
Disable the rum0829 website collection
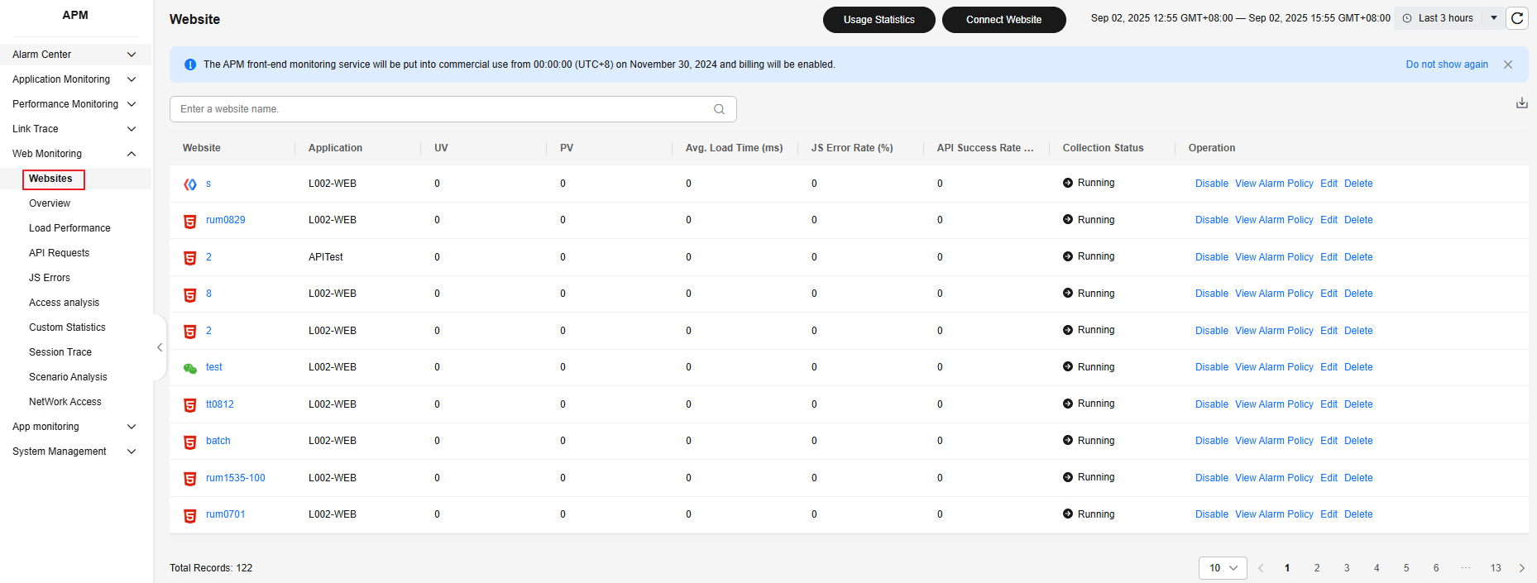pyautogui.click(x=1211, y=220)
